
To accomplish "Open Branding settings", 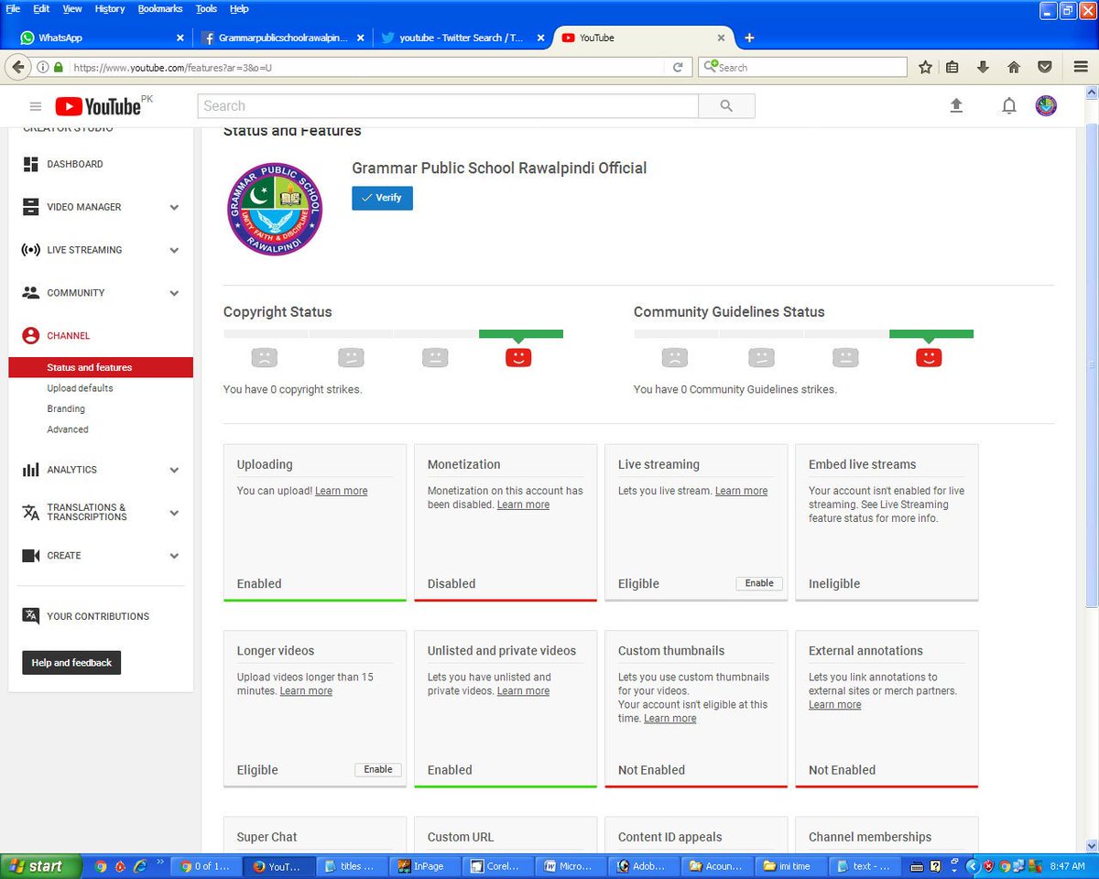I will click(66, 409).
